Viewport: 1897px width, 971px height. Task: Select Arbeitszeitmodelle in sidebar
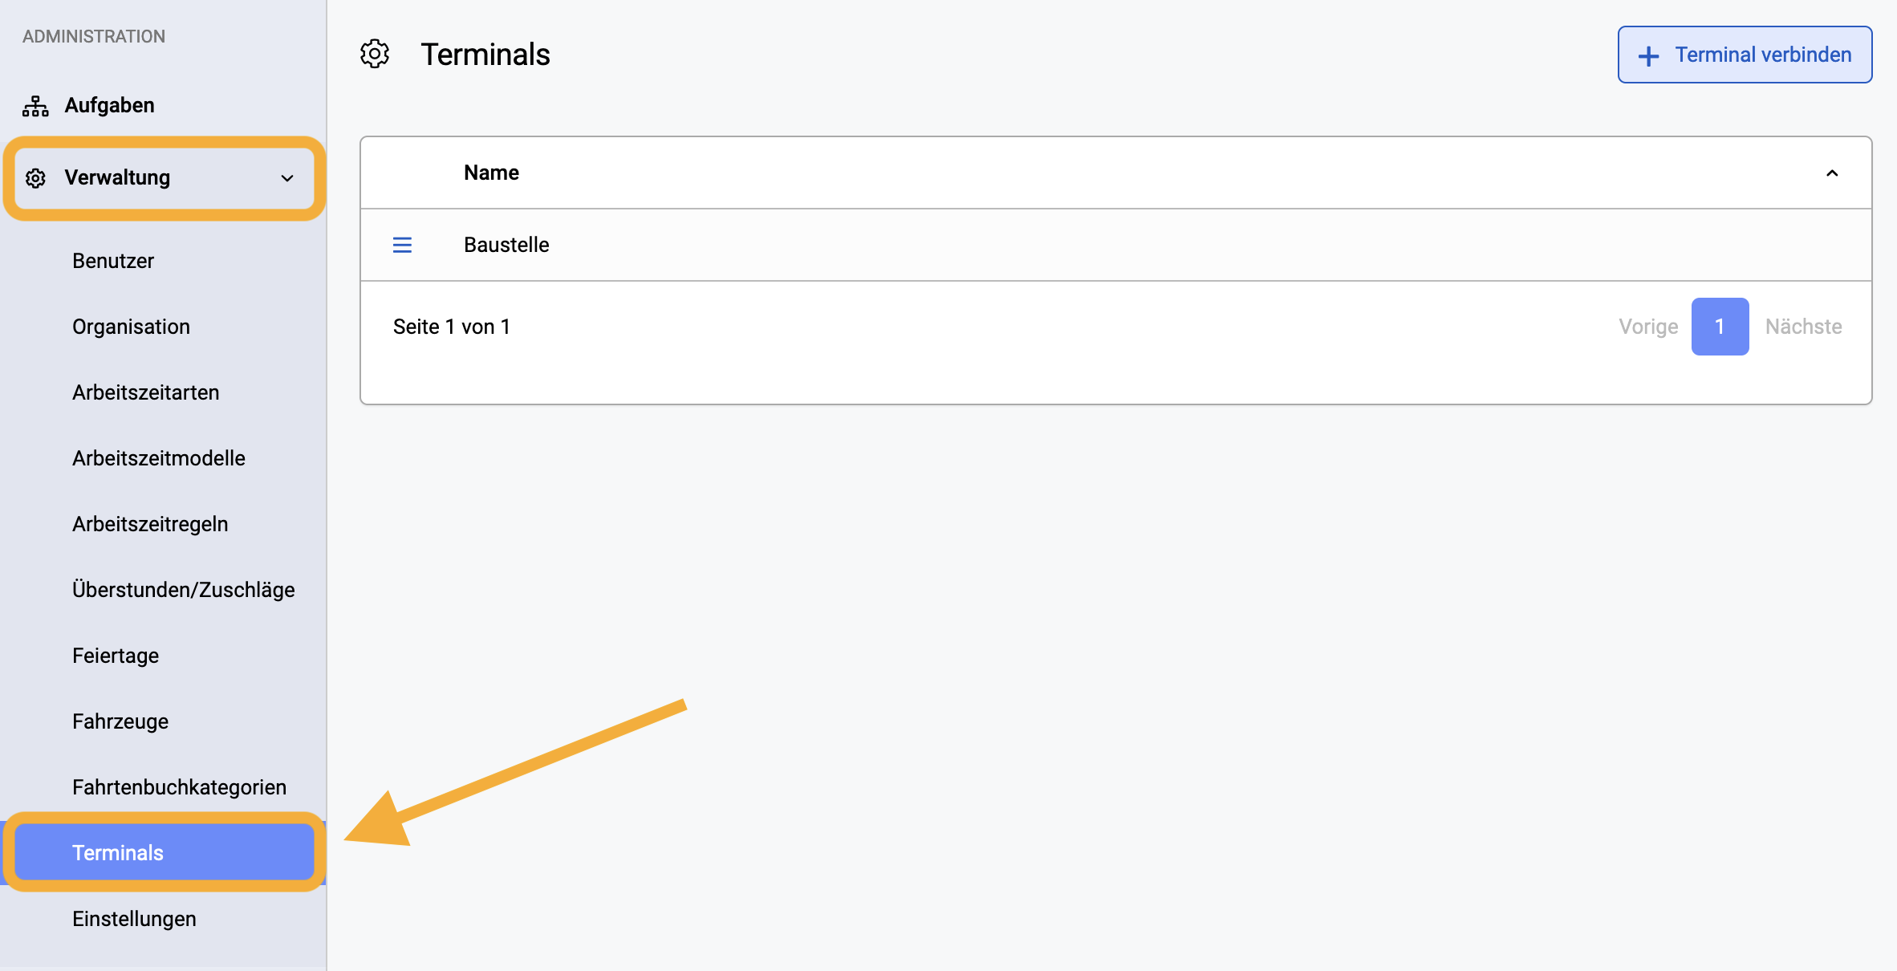tap(159, 458)
